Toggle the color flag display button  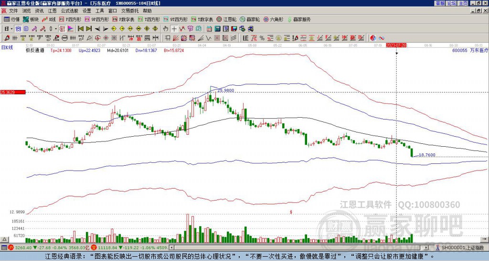71,29
